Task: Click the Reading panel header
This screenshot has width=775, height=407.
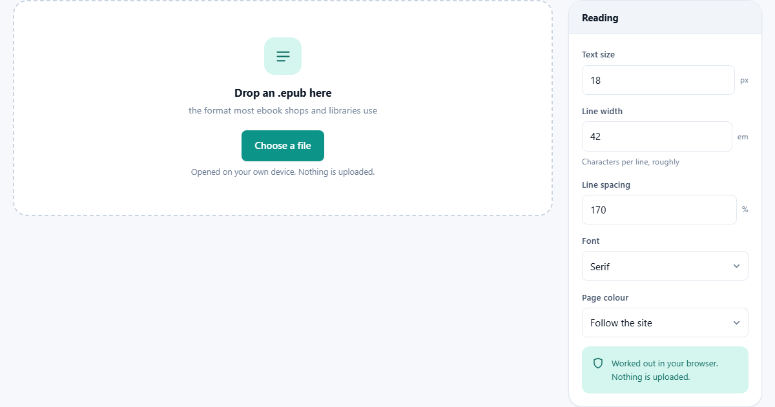Action: click(665, 17)
